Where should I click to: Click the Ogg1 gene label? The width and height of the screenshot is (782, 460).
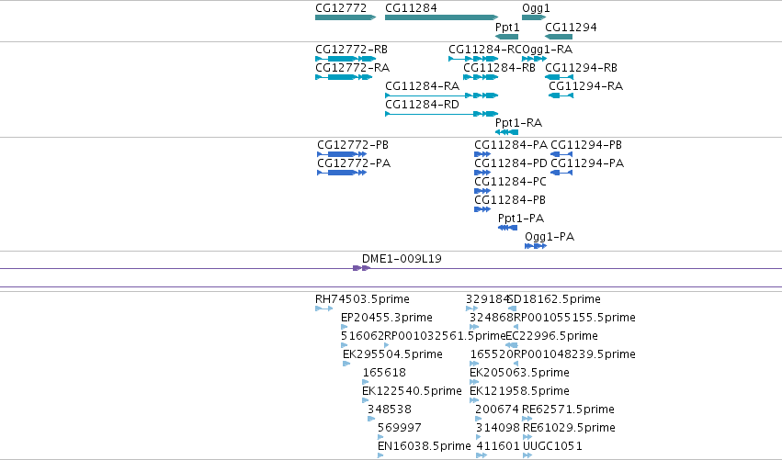tap(536, 8)
